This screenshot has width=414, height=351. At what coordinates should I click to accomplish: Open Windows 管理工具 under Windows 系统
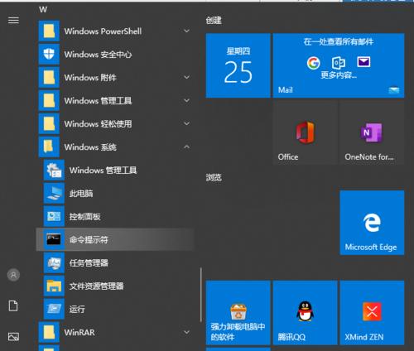(x=90, y=170)
